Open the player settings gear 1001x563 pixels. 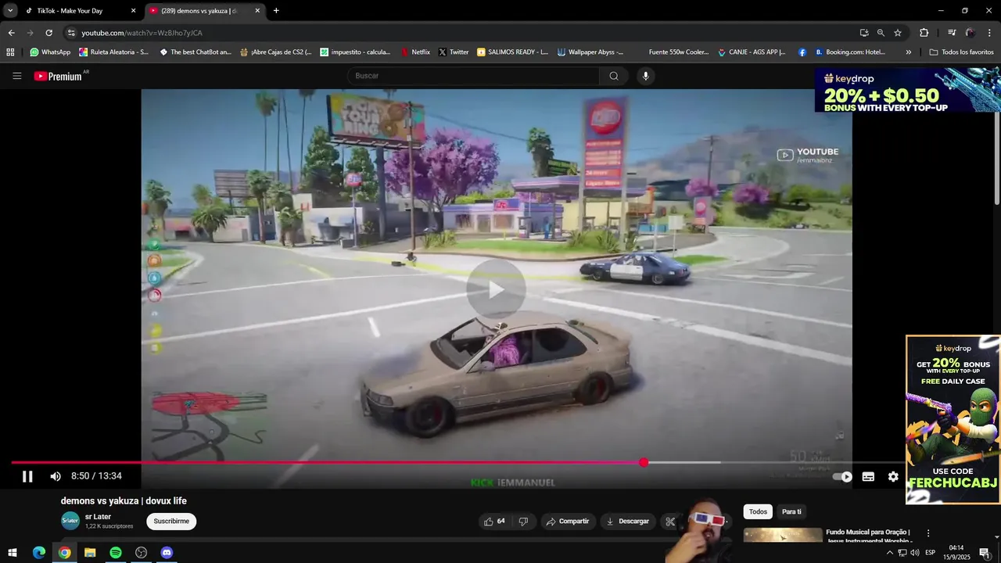click(893, 476)
